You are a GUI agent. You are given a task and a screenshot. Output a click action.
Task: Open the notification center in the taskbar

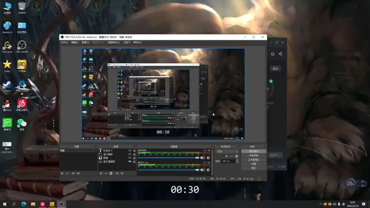coord(364,204)
